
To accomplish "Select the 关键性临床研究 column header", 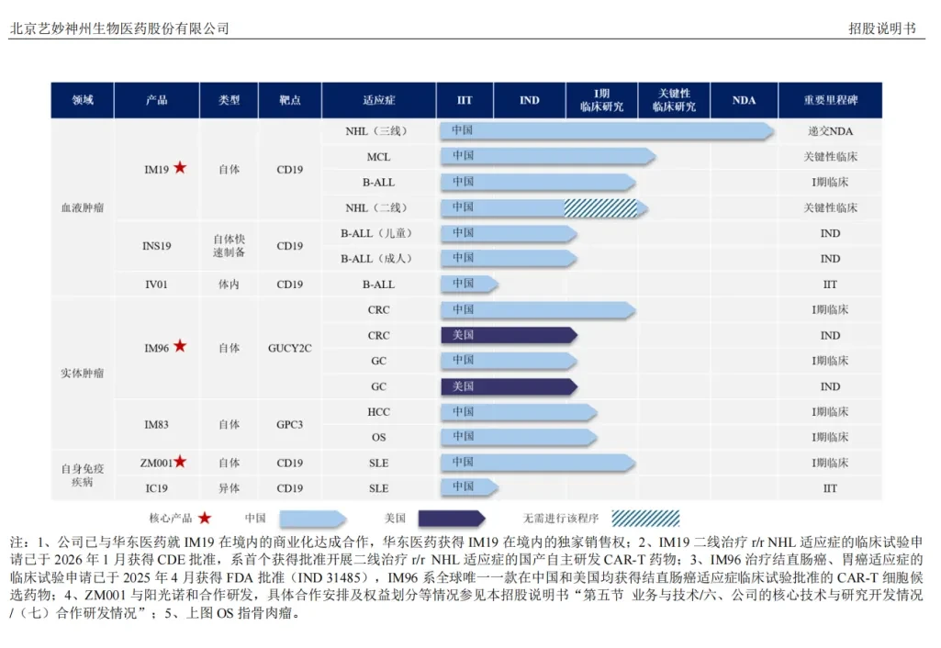I will pyautogui.click(x=674, y=100).
